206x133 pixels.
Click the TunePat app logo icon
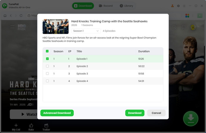[5, 6]
